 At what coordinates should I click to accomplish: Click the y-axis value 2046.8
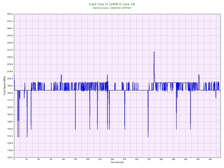[10, 79]
